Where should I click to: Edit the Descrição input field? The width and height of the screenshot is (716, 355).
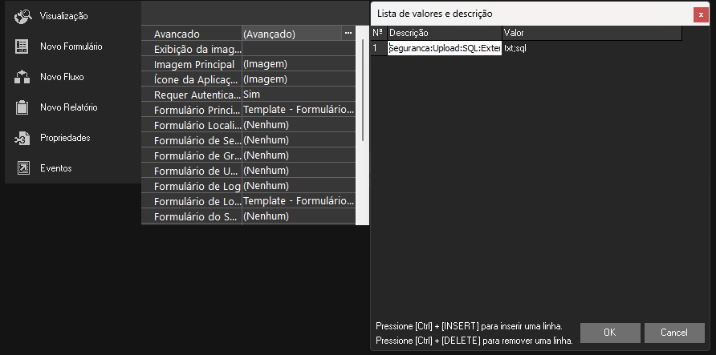(x=444, y=48)
